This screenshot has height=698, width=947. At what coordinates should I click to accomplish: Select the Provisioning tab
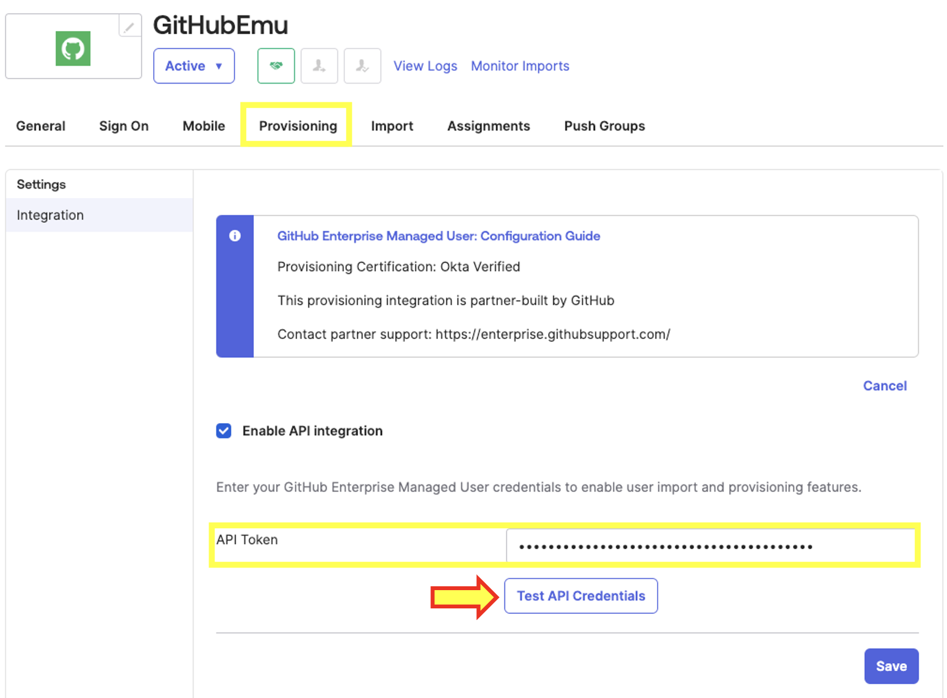[x=298, y=126]
